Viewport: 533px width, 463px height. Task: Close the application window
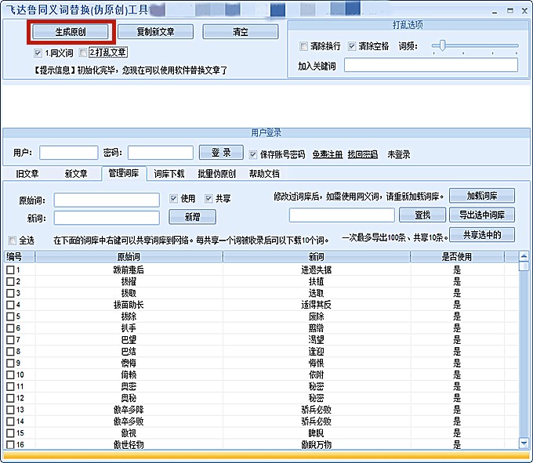pyautogui.click(x=524, y=11)
